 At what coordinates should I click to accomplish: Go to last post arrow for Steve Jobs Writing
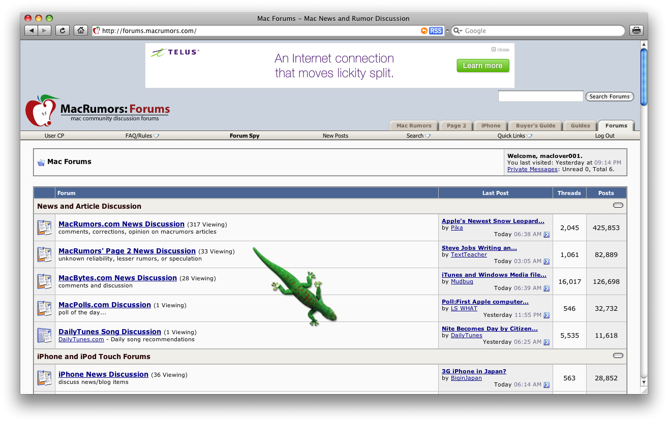click(x=546, y=262)
